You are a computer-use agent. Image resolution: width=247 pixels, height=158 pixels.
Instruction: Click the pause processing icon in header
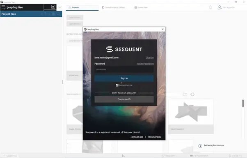(53, 7)
